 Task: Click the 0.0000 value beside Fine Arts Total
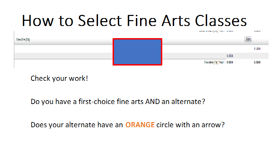point(230,62)
